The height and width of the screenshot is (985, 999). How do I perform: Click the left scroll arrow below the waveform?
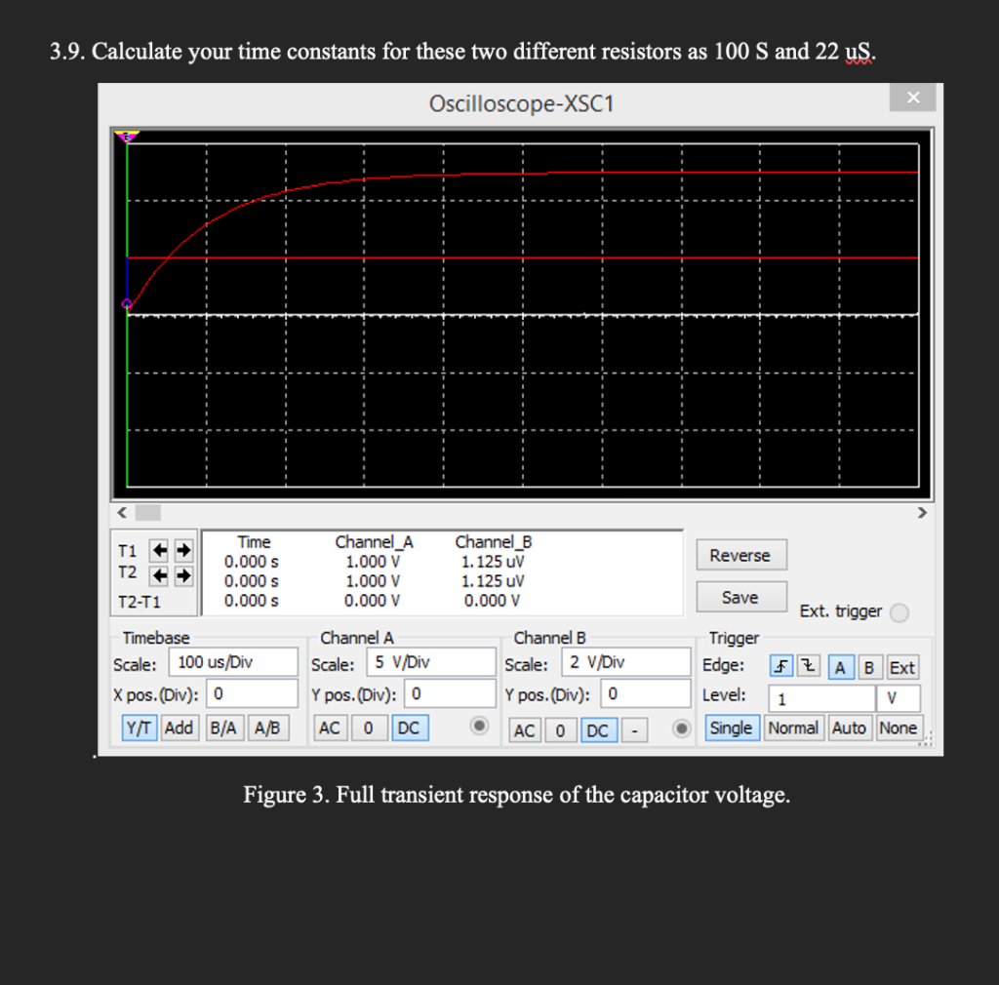click(121, 512)
